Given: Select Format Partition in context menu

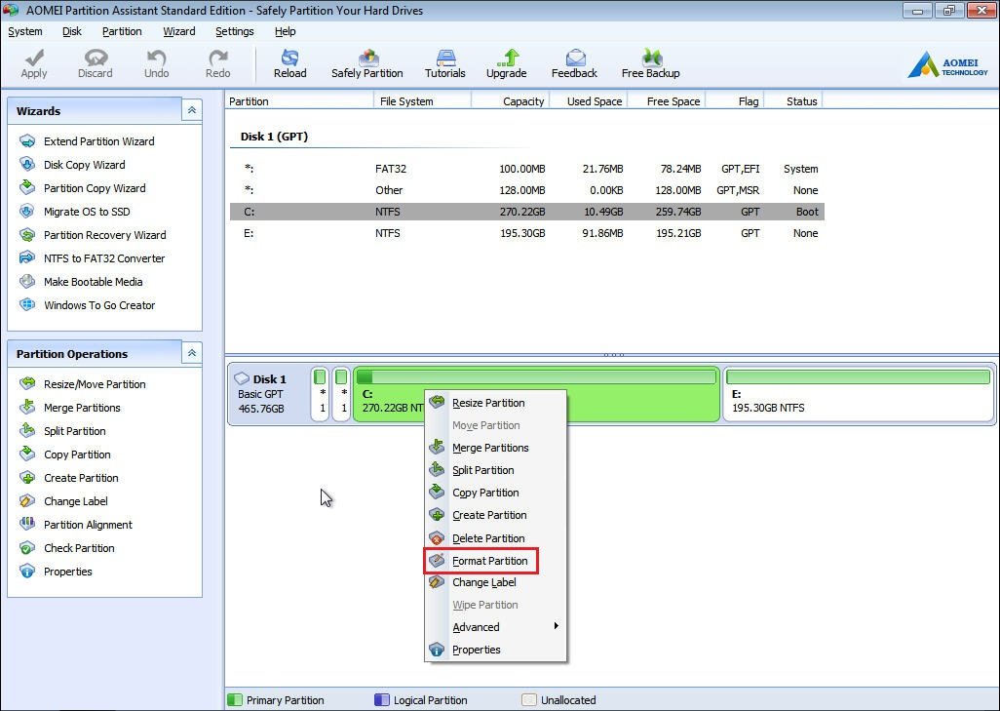Looking at the screenshot, I should 495,561.
